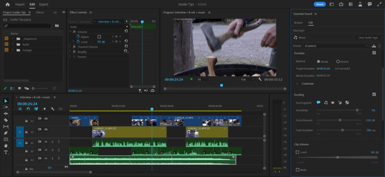This screenshot has width=385, height=177.
Task: Switch to Browse tab in Essential Sound
Action: (298, 23)
